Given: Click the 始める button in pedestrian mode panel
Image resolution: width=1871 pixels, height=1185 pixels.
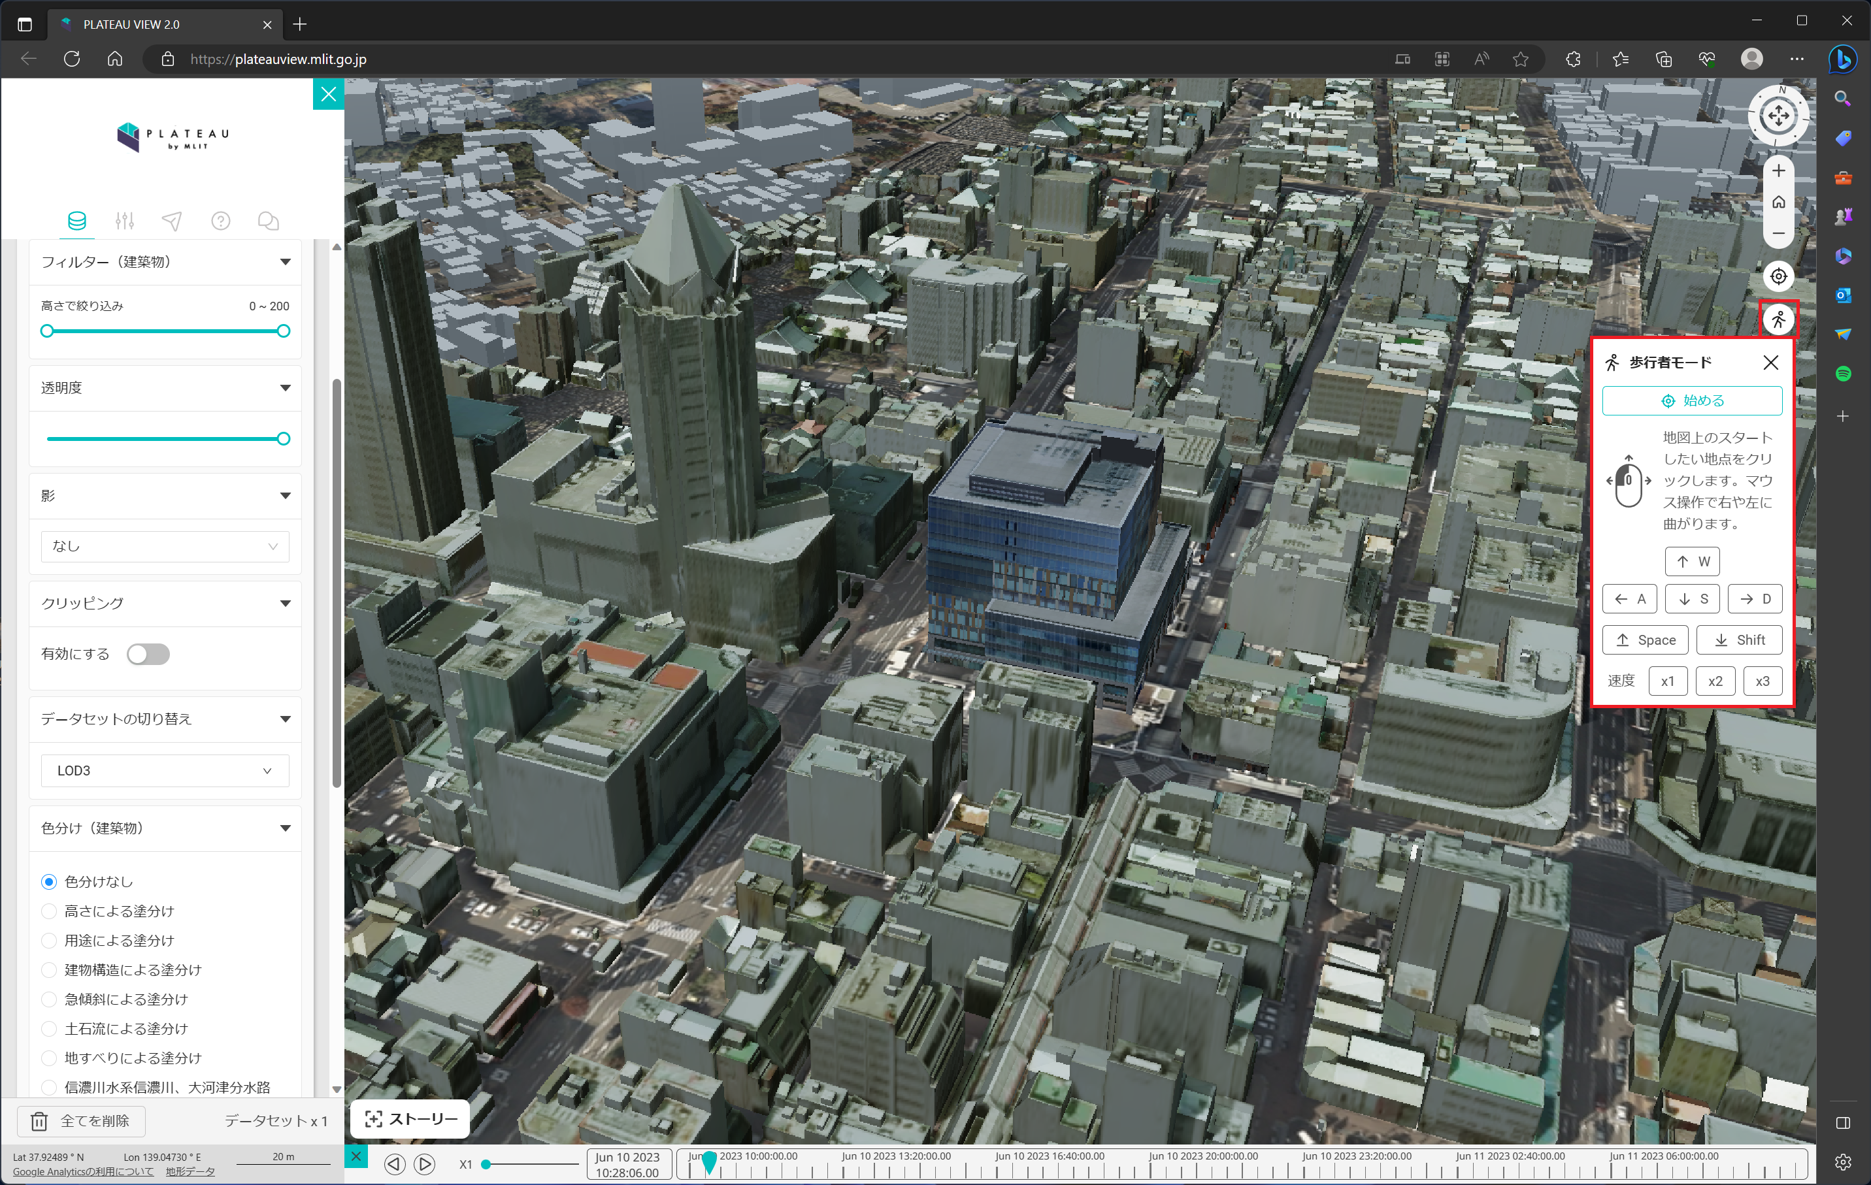Looking at the screenshot, I should pos(1693,400).
